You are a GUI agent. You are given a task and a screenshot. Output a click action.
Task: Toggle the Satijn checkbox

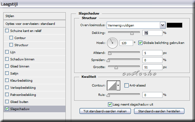point(7,73)
